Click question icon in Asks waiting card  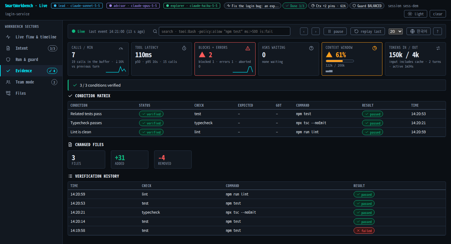pos(311,48)
